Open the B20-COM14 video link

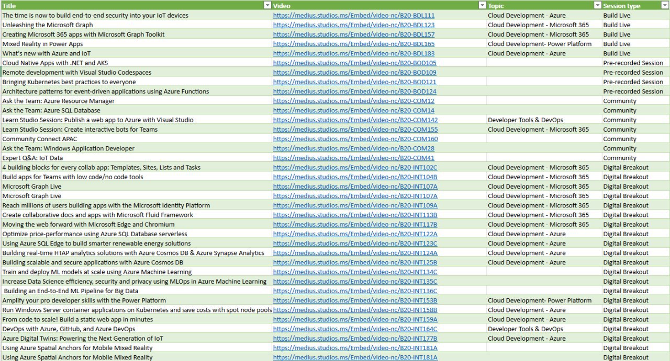coord(354,111)
